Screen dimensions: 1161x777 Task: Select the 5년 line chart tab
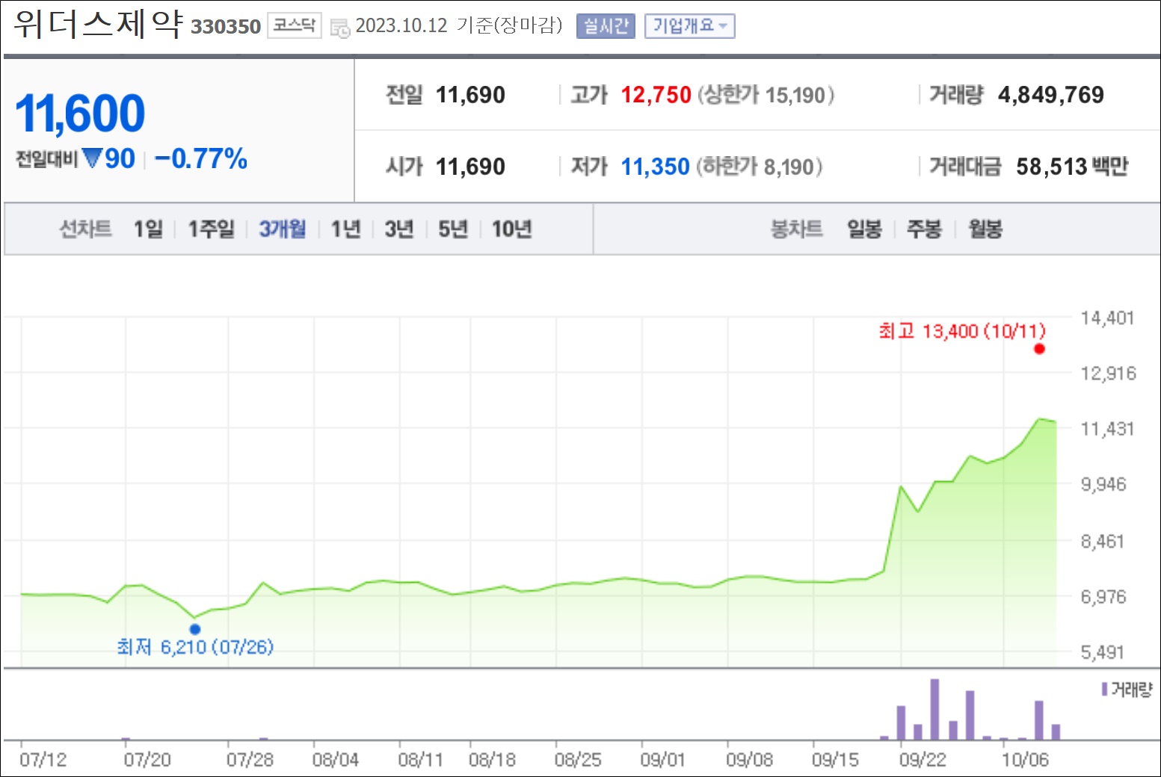453,229
